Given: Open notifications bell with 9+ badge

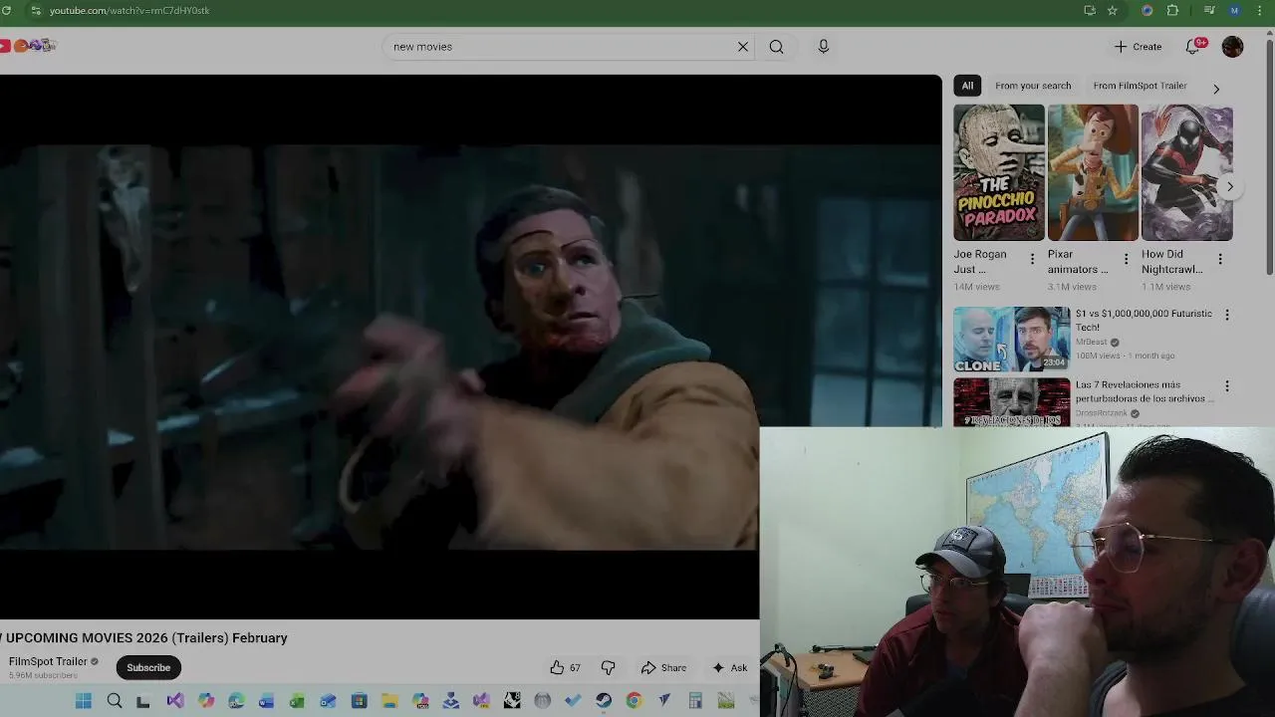Looking at the screenshot, I should click(x=1193, y=47).
